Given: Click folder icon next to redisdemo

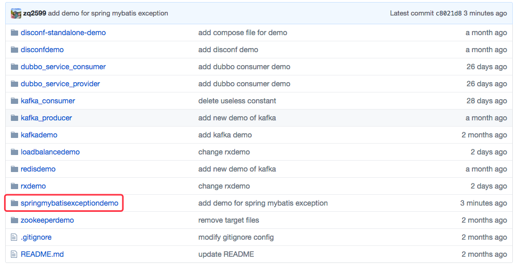Looking at the screenshot, I should [x=15, y=169].
